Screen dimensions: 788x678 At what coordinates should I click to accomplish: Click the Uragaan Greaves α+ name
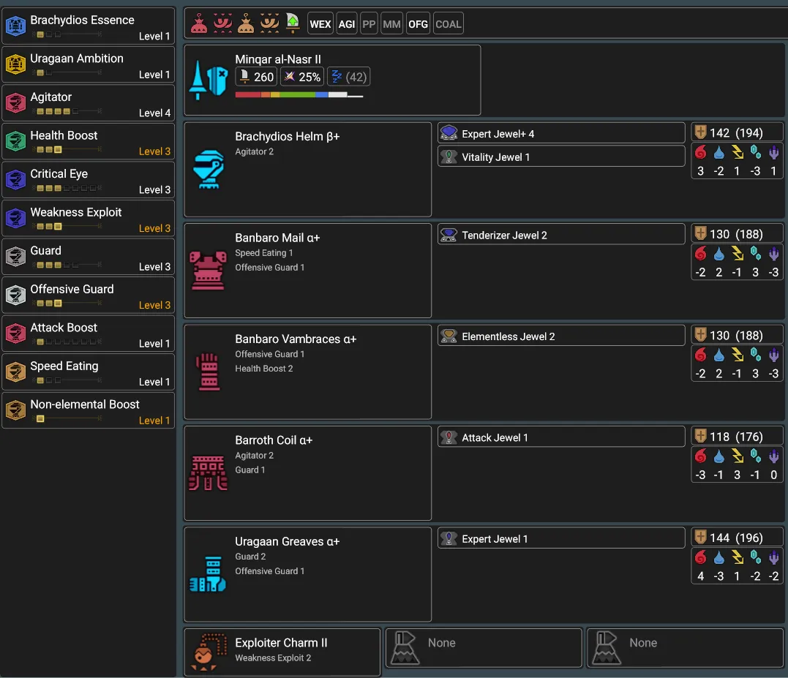pos(288,541)
